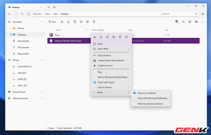Click the Copy icon in the context menu

(x=101, y=37)
